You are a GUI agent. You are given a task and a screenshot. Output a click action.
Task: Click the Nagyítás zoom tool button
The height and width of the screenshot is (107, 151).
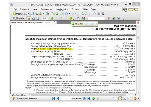click(18, 18)
